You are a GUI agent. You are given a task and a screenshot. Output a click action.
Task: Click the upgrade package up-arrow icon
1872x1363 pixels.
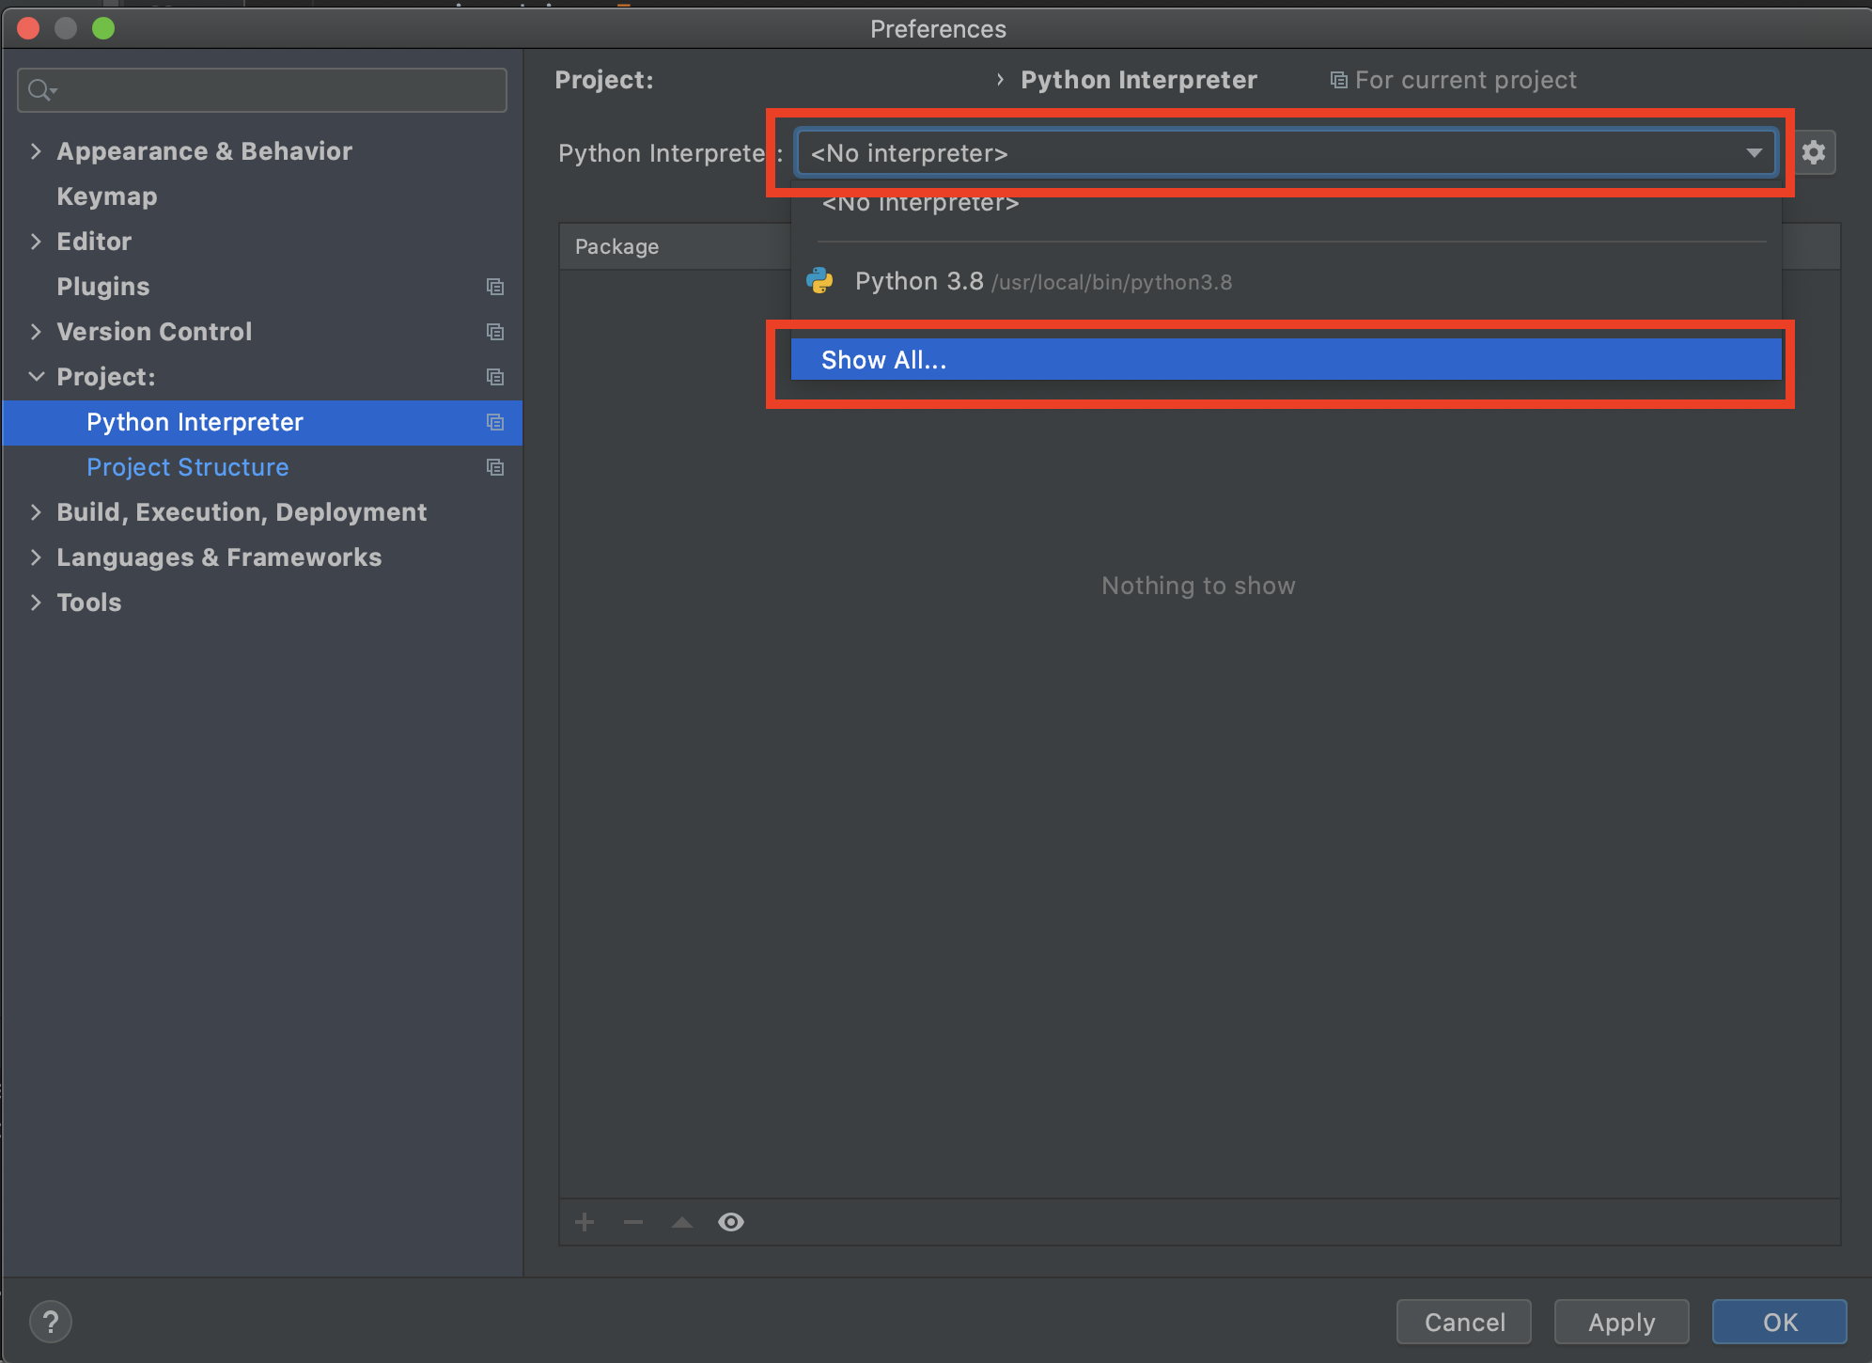tap(682, 1222)
